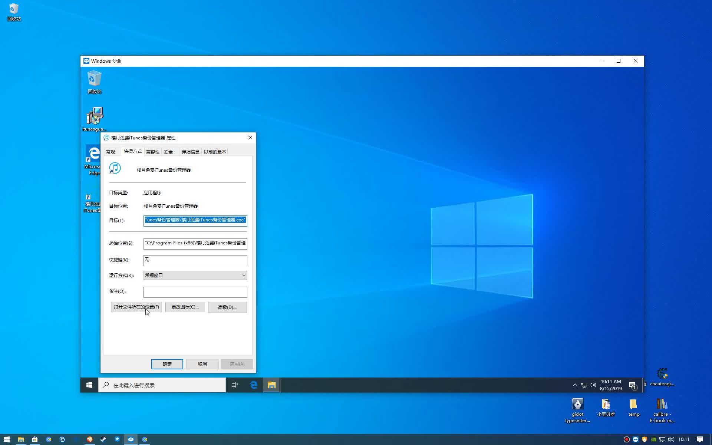This screenshot has height=445, width=712.
Task: Click the iTunes backup manager icon in dialog
Action: [115, 168]
